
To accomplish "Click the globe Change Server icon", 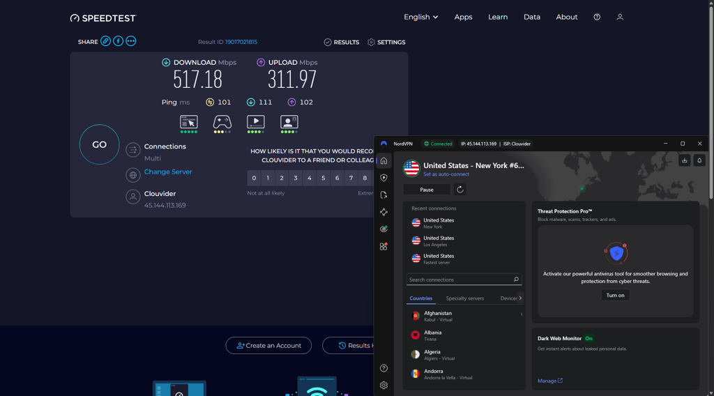I will pyautogui.click(x=133, y=175).
